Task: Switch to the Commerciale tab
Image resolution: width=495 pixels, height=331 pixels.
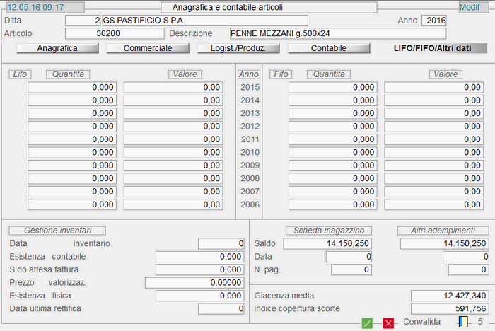Action: [147, 48]
